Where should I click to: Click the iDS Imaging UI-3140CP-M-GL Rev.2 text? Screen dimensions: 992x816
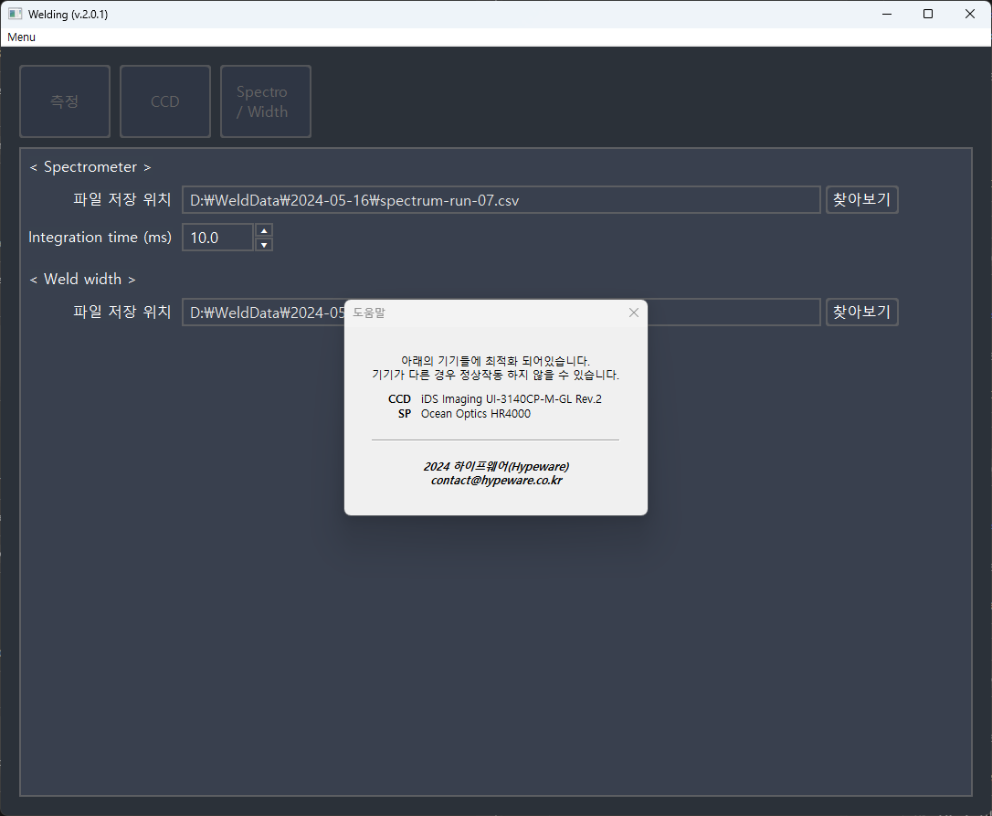pyautogui.click(x=512, y=398)
